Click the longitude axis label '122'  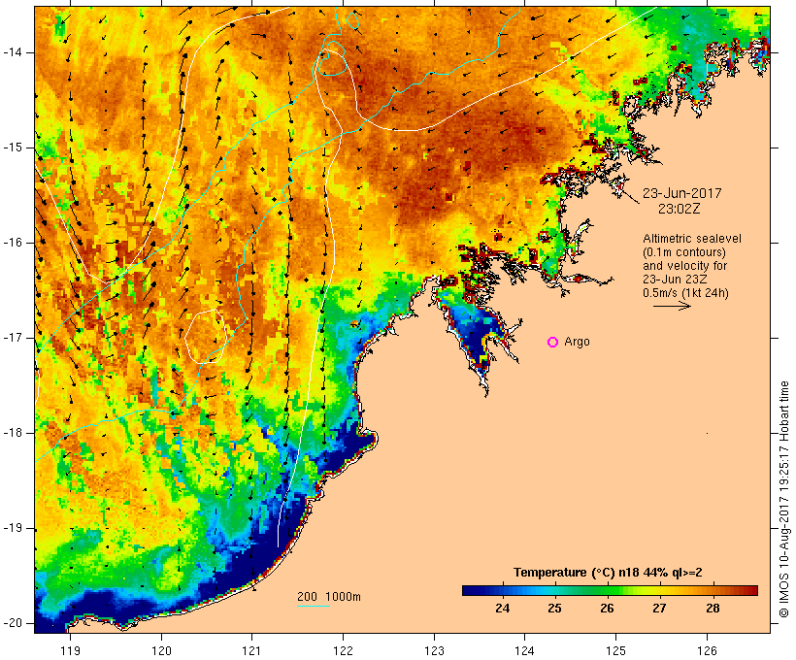tap(344, 650)
